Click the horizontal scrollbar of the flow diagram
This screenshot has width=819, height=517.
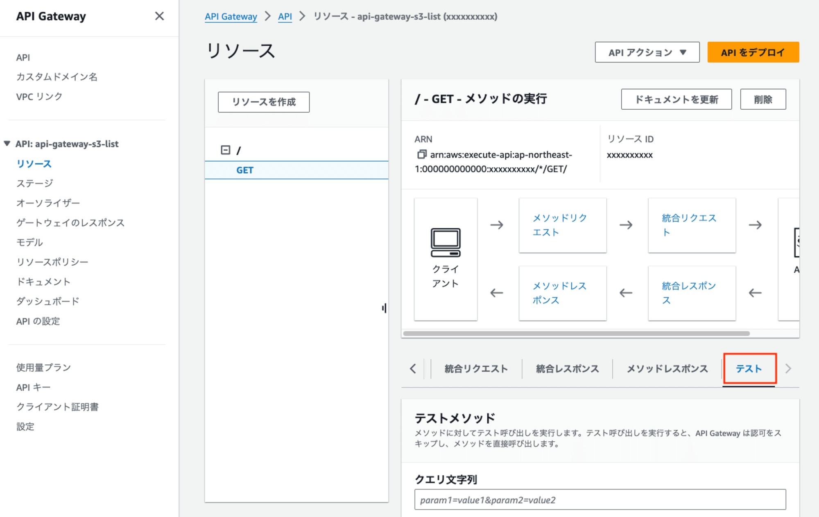pyautogui.click(x=577, y=334)
